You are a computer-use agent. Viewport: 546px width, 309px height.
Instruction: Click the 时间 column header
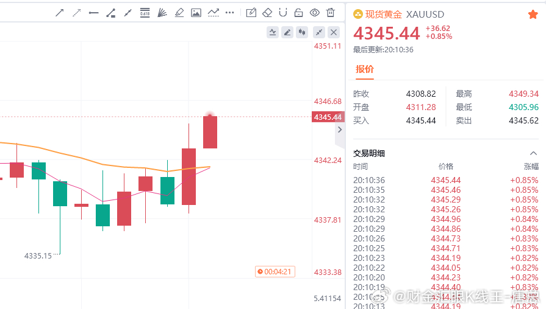(x=361, y=167)
